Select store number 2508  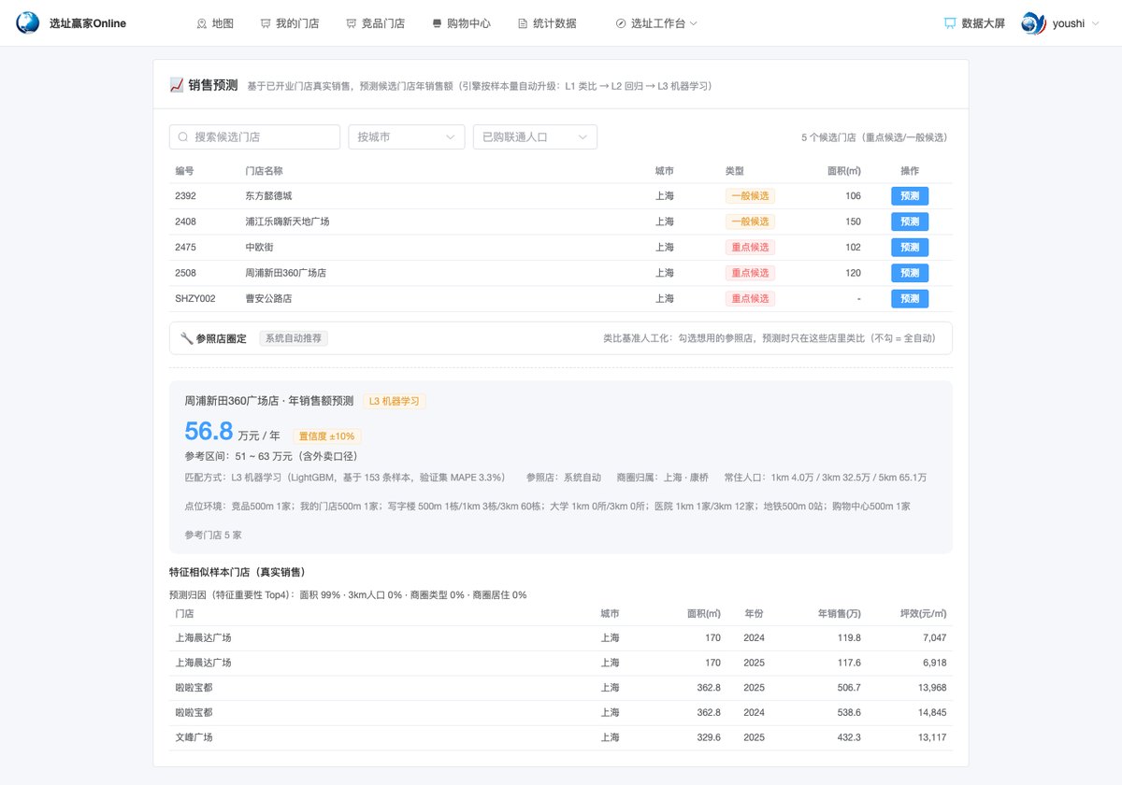pyautogui.click(x=185, y=273)
